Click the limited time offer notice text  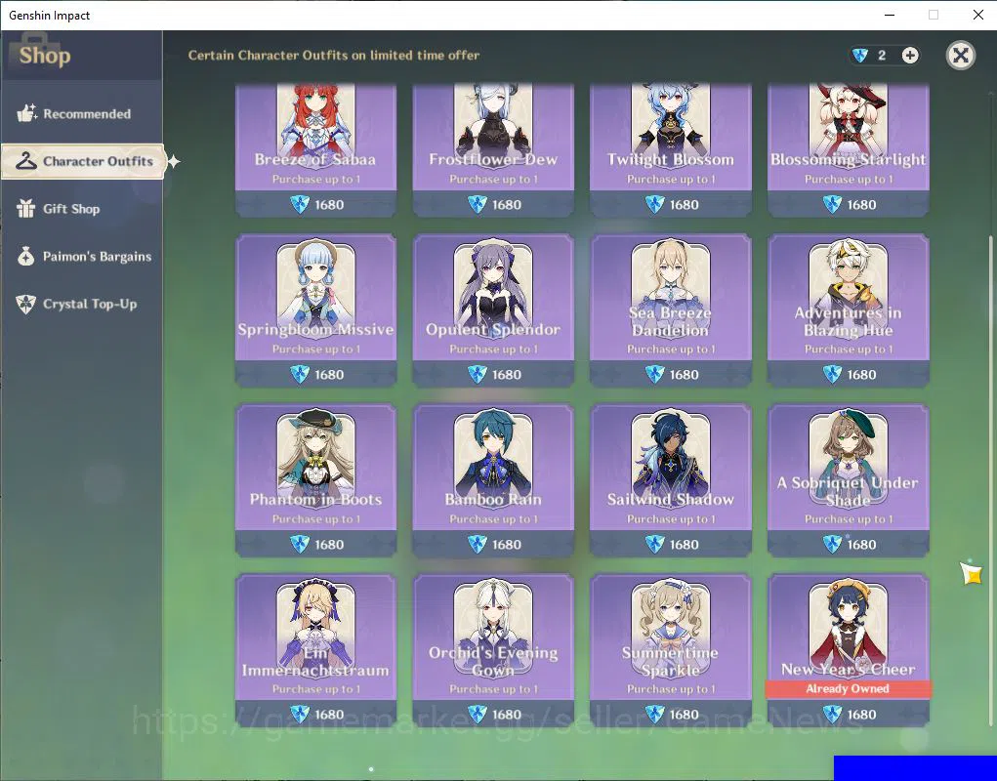pos(334,56)
